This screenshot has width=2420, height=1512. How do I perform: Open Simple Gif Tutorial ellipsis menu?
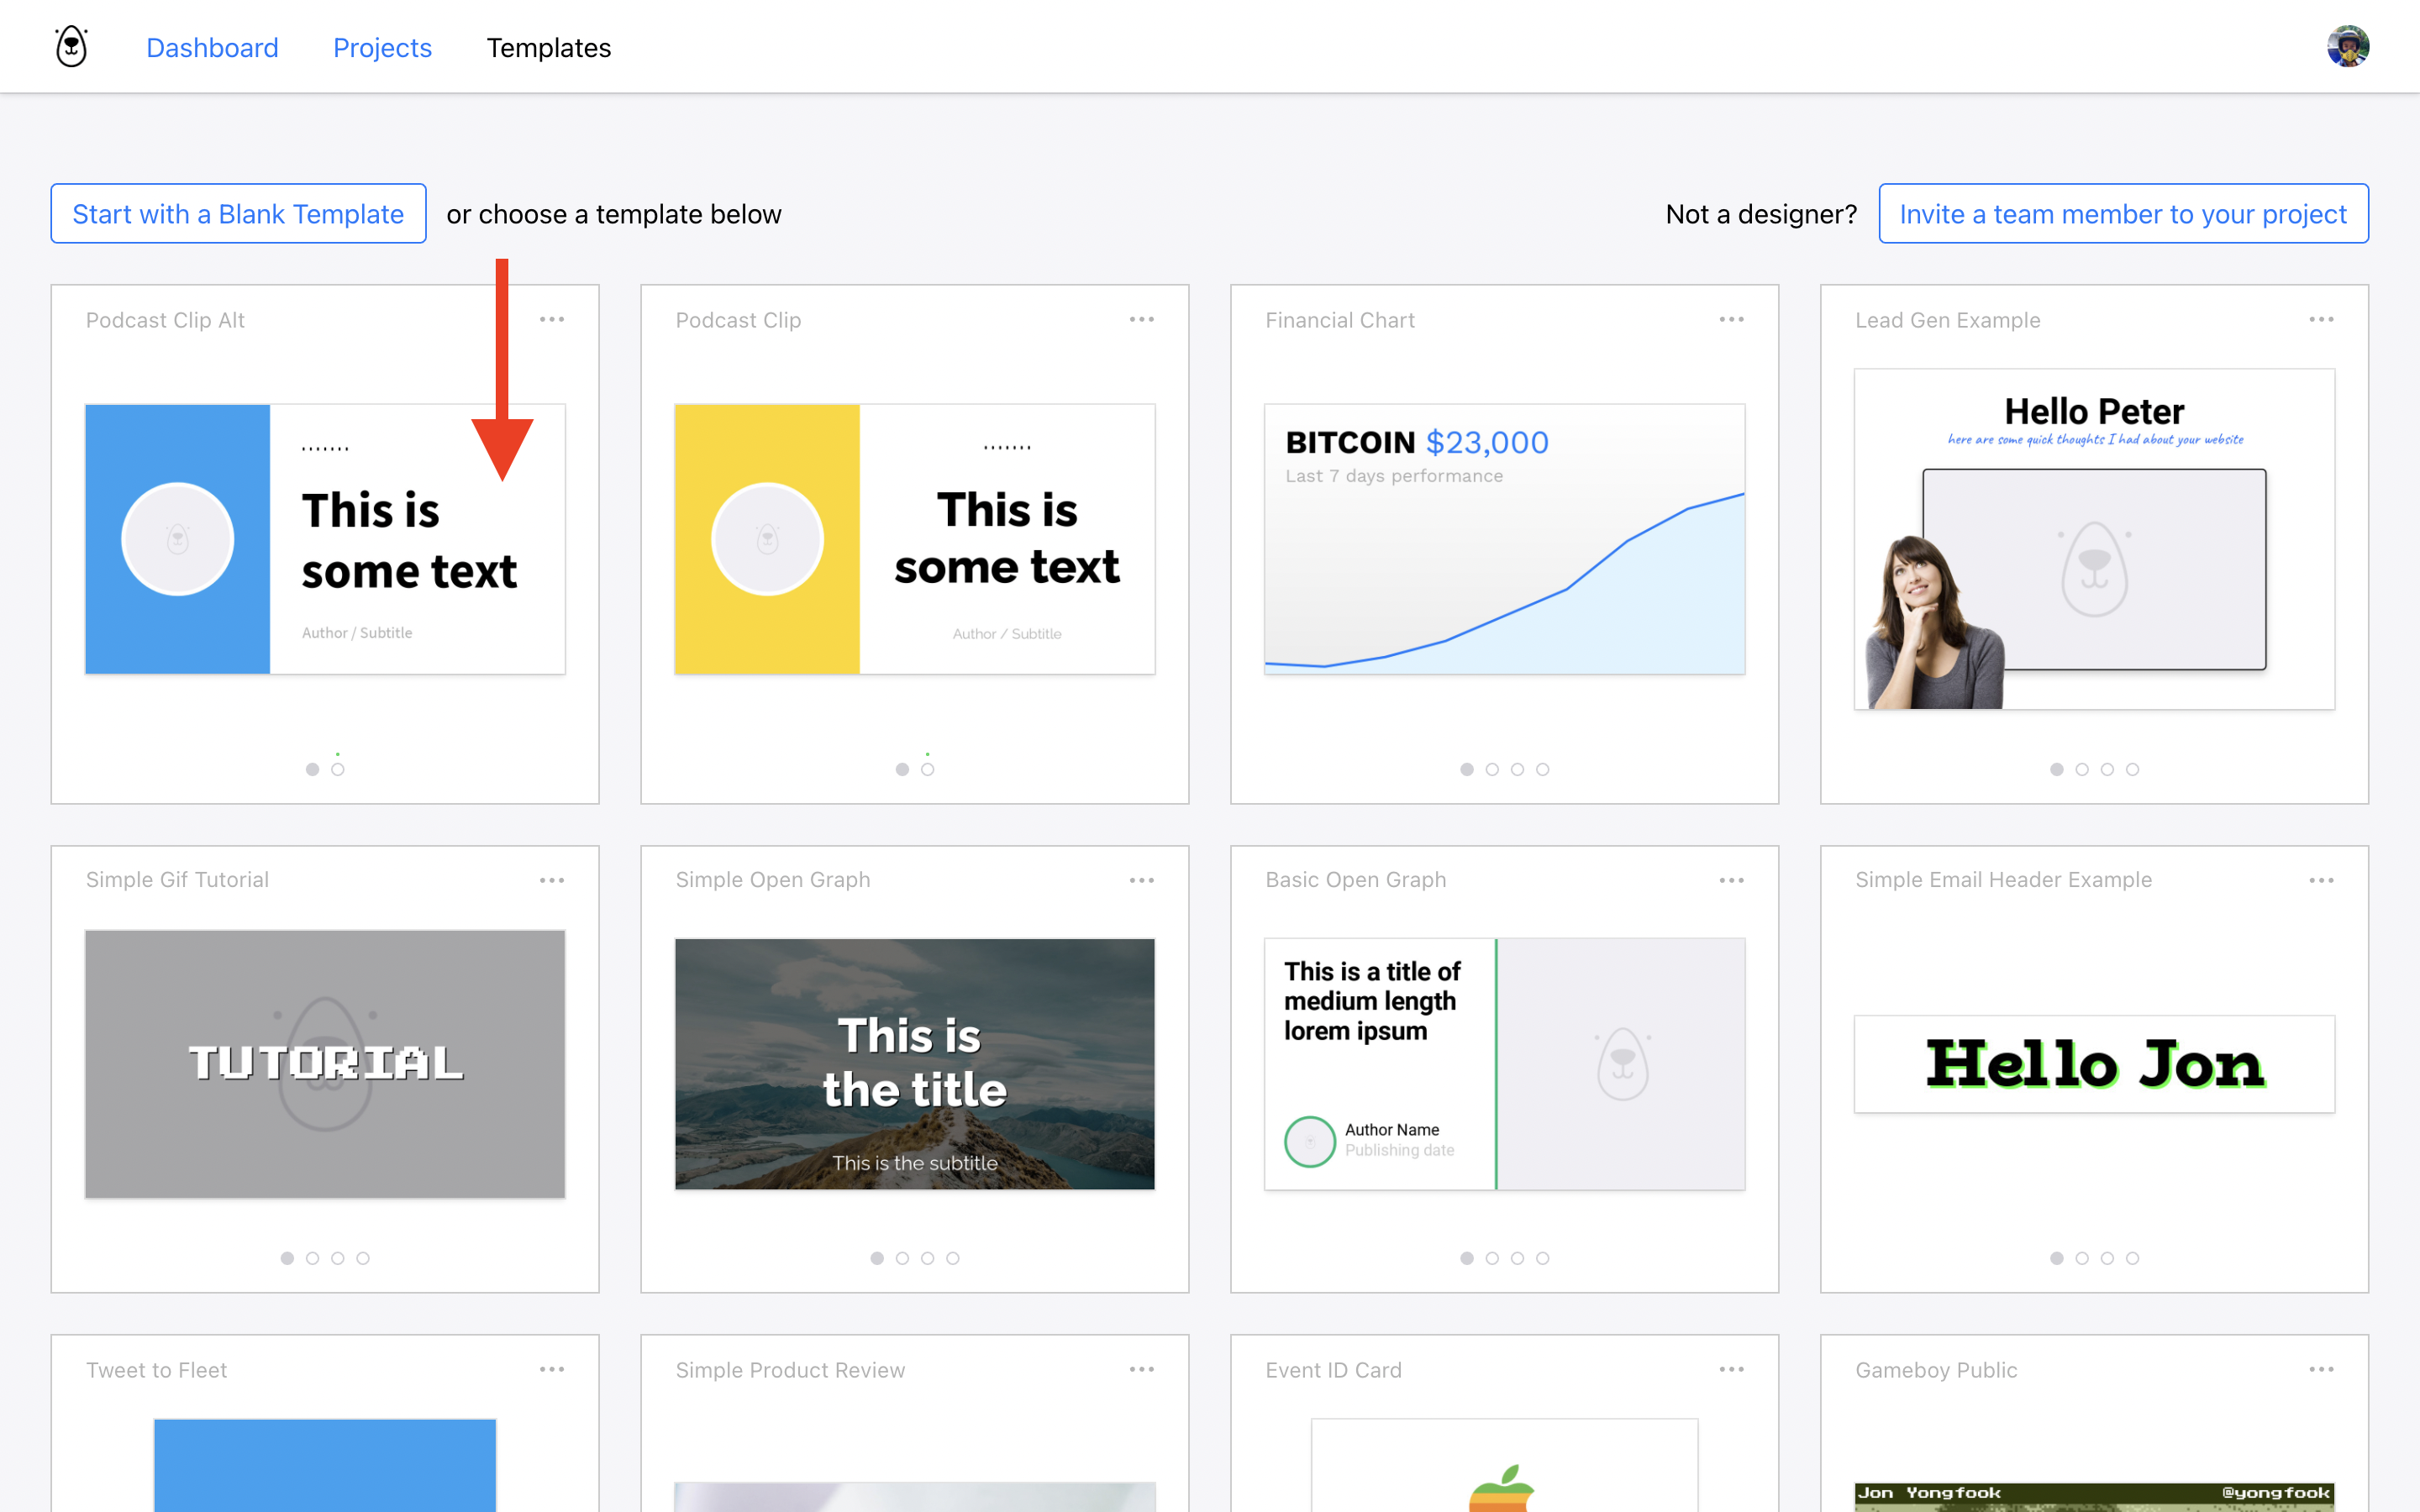552,880
